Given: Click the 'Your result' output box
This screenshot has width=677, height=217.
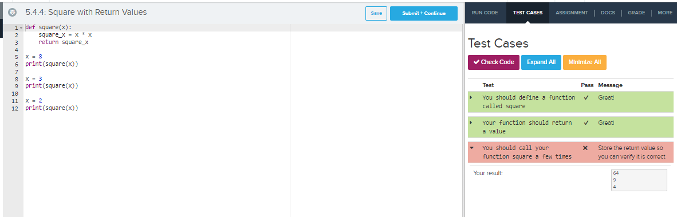Looking at the screenshot, I should (639, 180).
